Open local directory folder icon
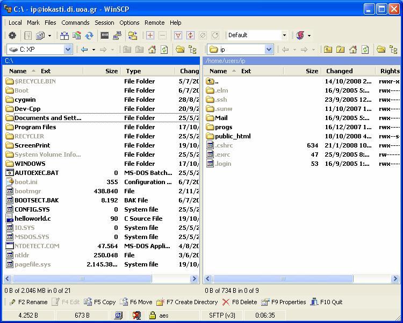The image size is (403, 323). (180, 49)
